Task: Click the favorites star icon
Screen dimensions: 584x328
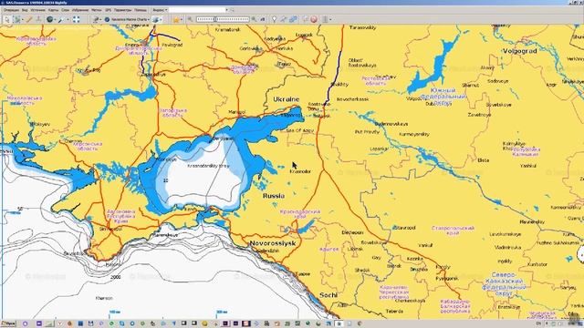Action: click(176, 19)
